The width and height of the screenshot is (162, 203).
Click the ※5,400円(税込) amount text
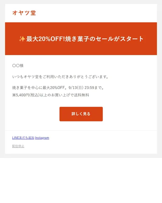pyautogui.click(x=26, y=95)
